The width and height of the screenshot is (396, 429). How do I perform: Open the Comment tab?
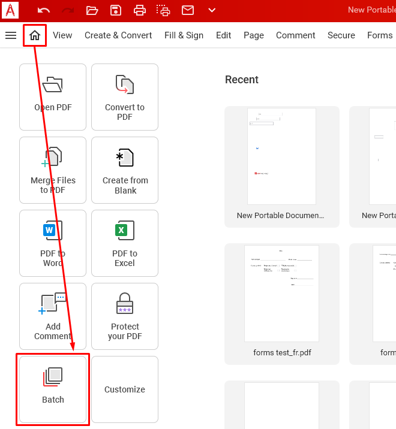coord(295,35)
